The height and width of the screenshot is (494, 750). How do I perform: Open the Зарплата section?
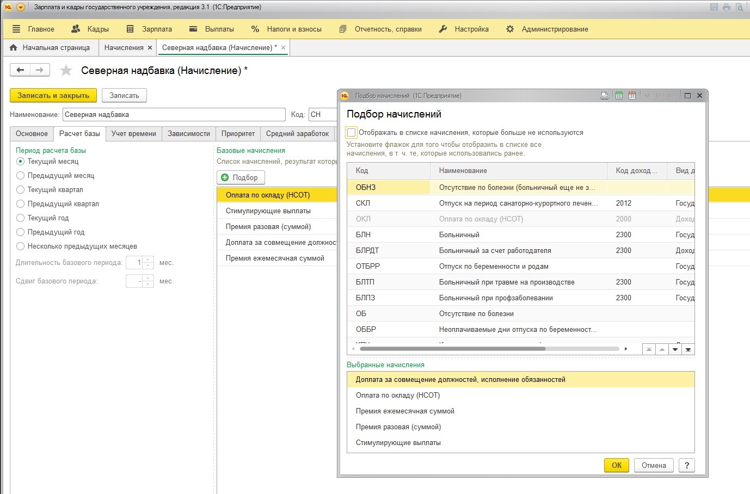coord(149,29)
